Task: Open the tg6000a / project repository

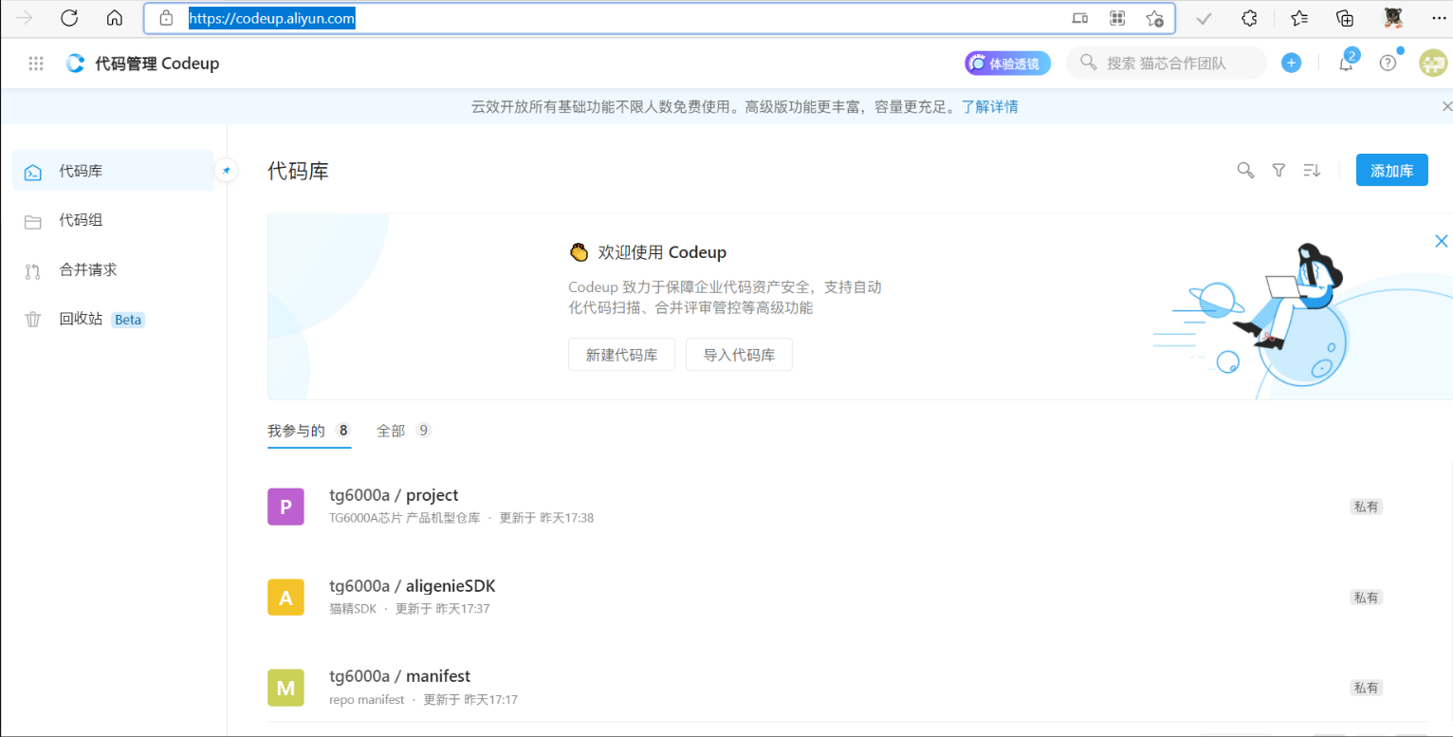Action: [394, 495]
